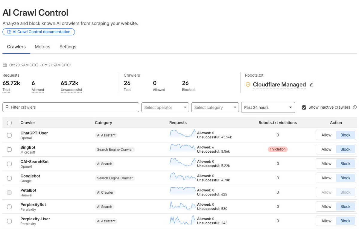This screenshot has height=229, width=359.
Task: Uncheck Show inactive crawlers checkbox
Action: (304, 107)
